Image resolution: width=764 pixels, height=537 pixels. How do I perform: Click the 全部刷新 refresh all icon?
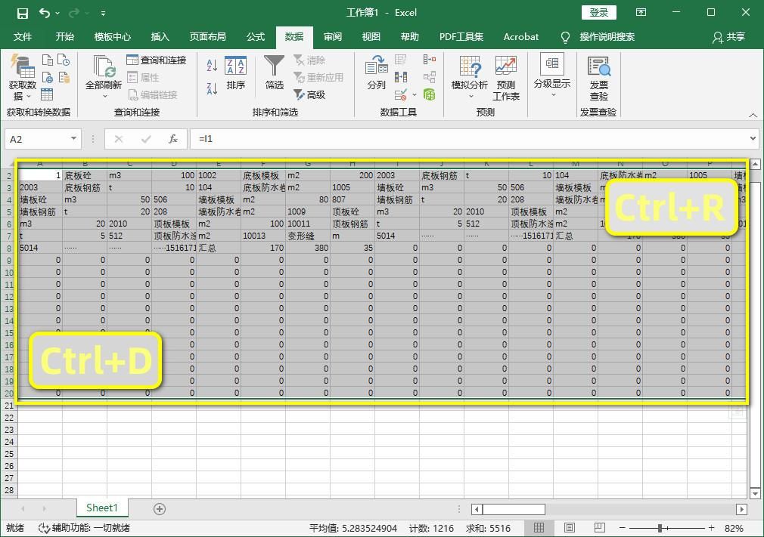click(104, 66)
